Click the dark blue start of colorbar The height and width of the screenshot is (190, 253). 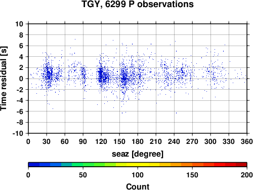click(x=34, y=165)
